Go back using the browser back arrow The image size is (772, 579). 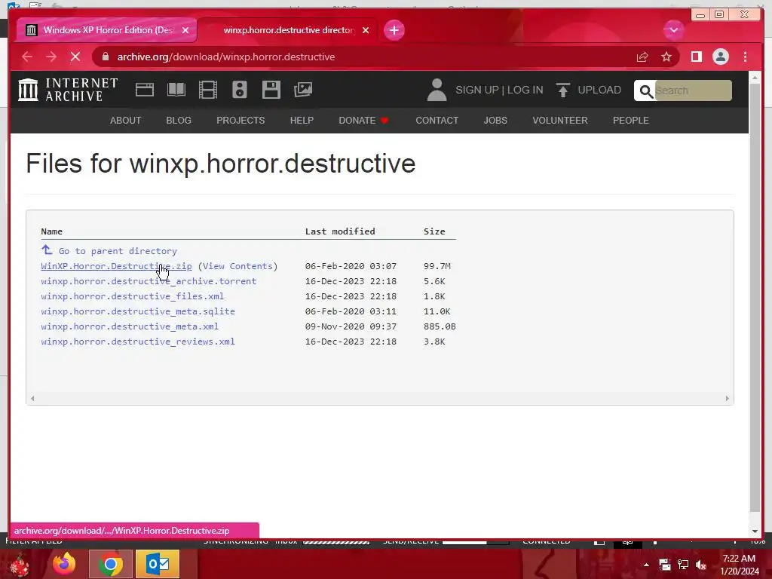pos(27,57)
